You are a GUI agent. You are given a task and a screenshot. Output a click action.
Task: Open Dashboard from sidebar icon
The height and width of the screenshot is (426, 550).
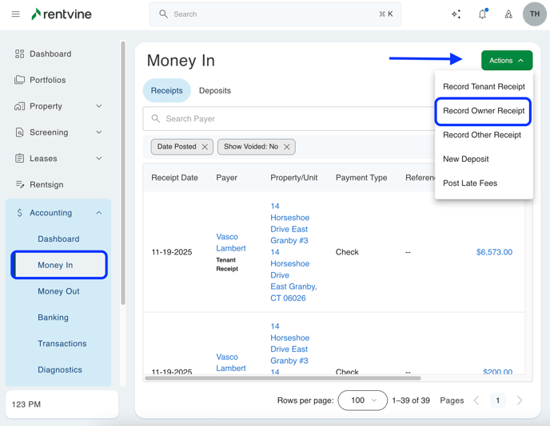click(x=20, y=54)
